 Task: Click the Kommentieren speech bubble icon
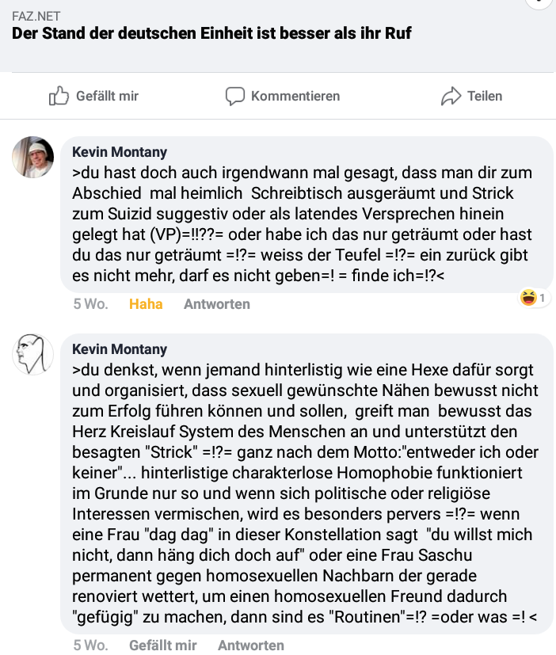[x=235, y=96]
